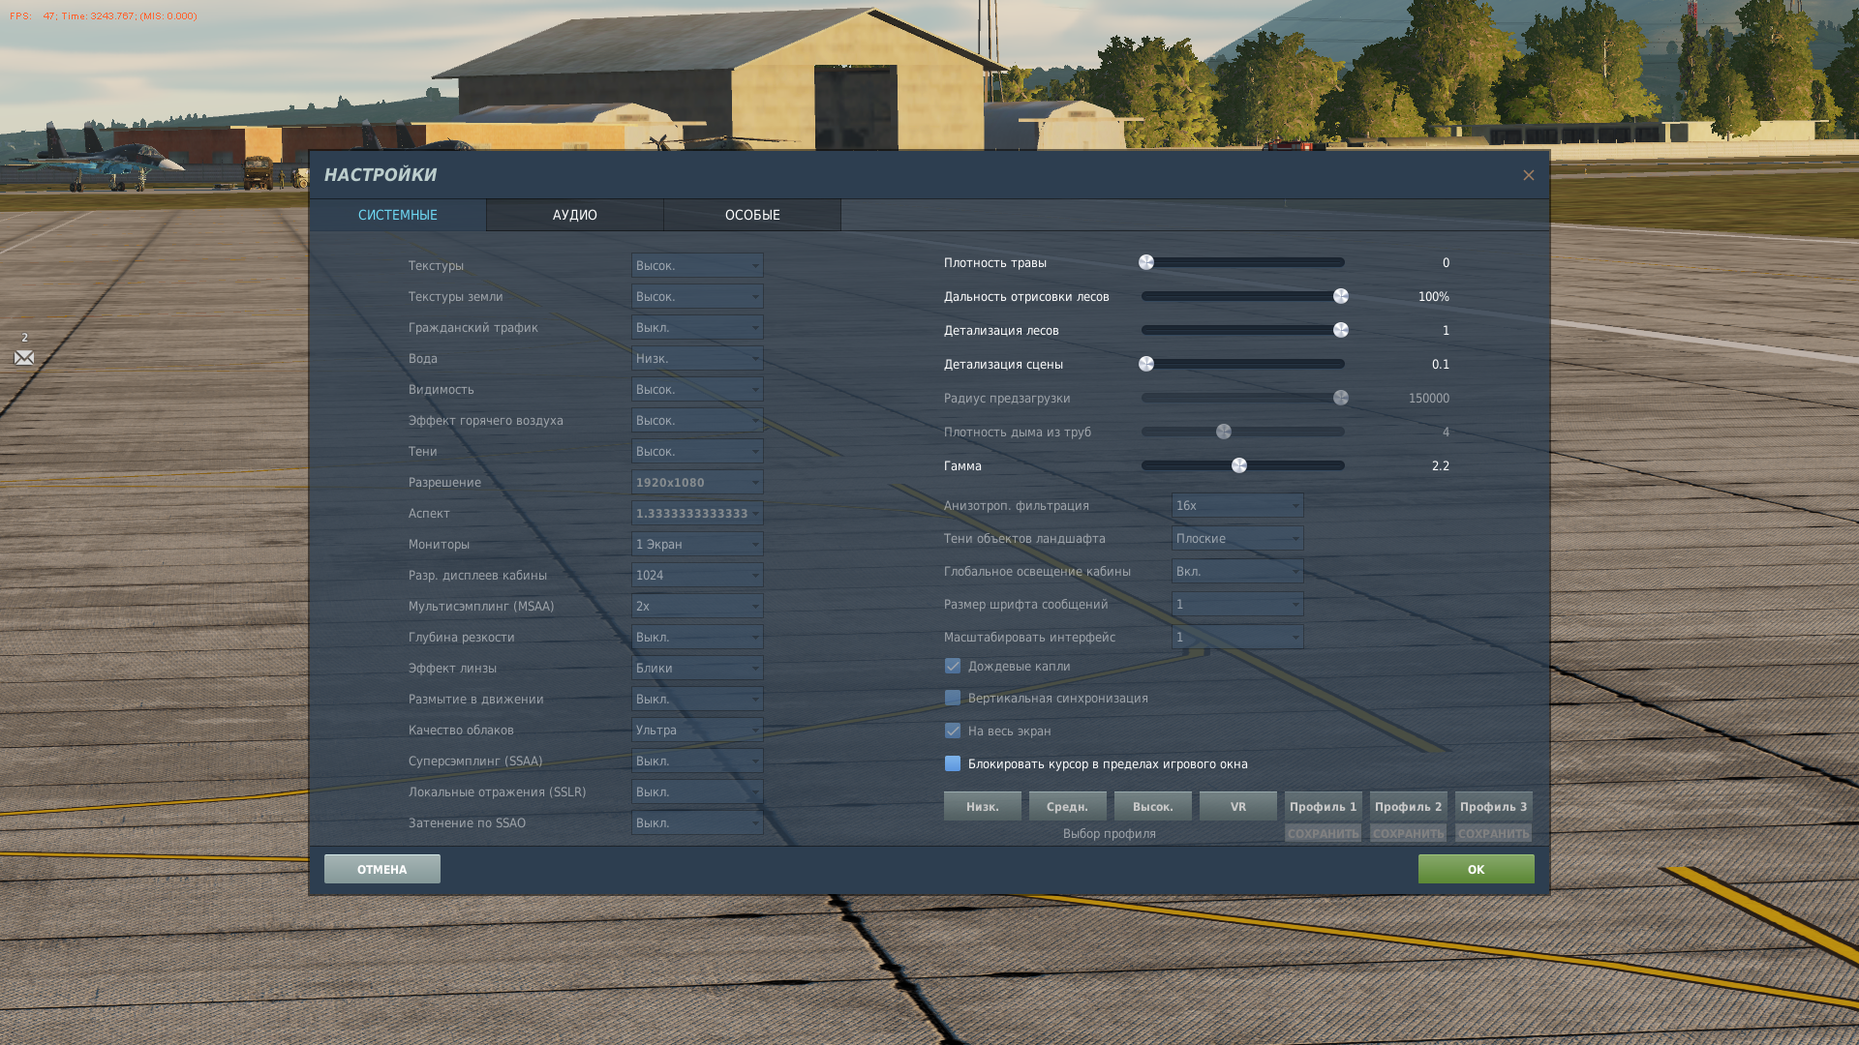Open Анизотроп. фильтрация 16x dropdown
Screen dimensions: 1859x1045
pos(1237,505)
